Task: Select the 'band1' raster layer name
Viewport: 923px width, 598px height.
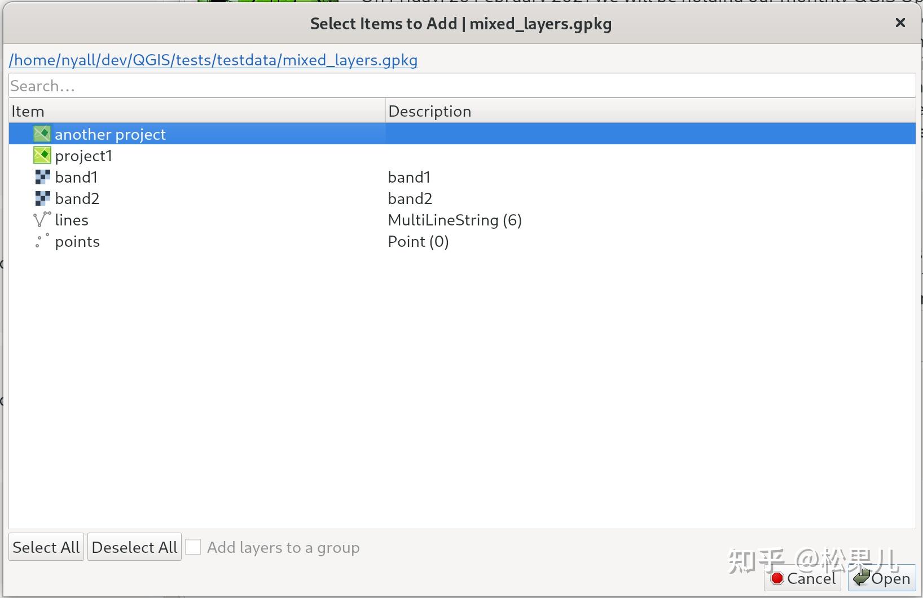Action: tap(76, 178)
